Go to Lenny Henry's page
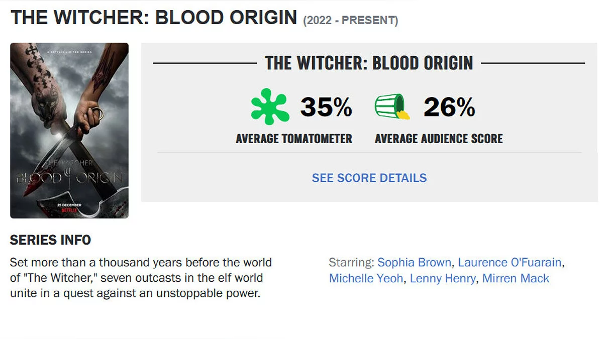Image resolution: width=603 pixels, height=339 pixels. (442, 278)
